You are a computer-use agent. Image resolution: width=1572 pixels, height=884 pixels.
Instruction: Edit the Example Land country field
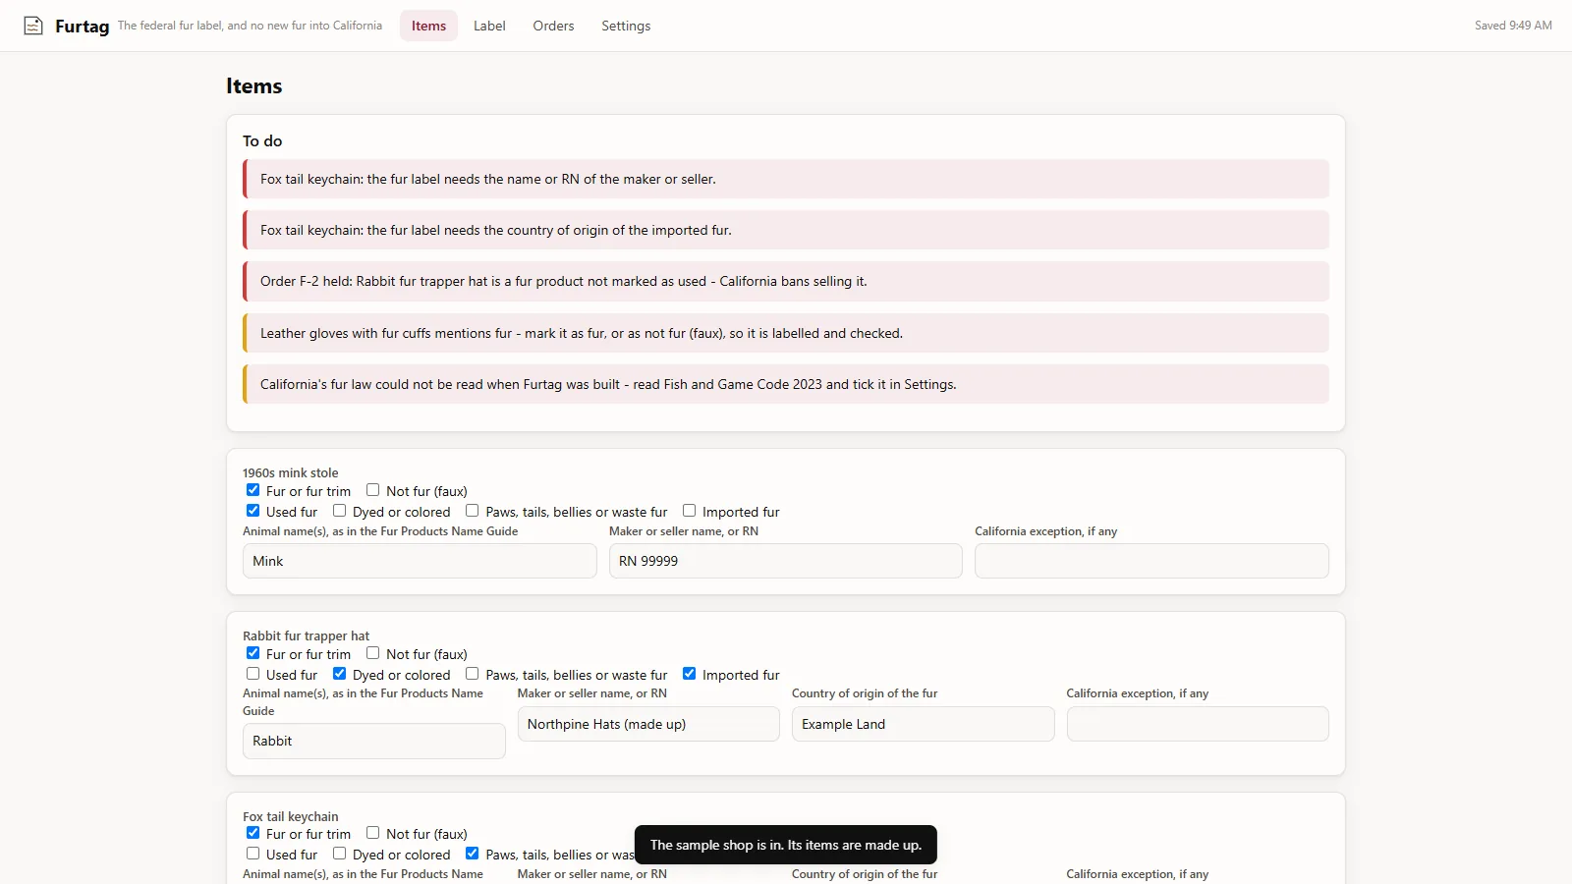tap(923, 724)
